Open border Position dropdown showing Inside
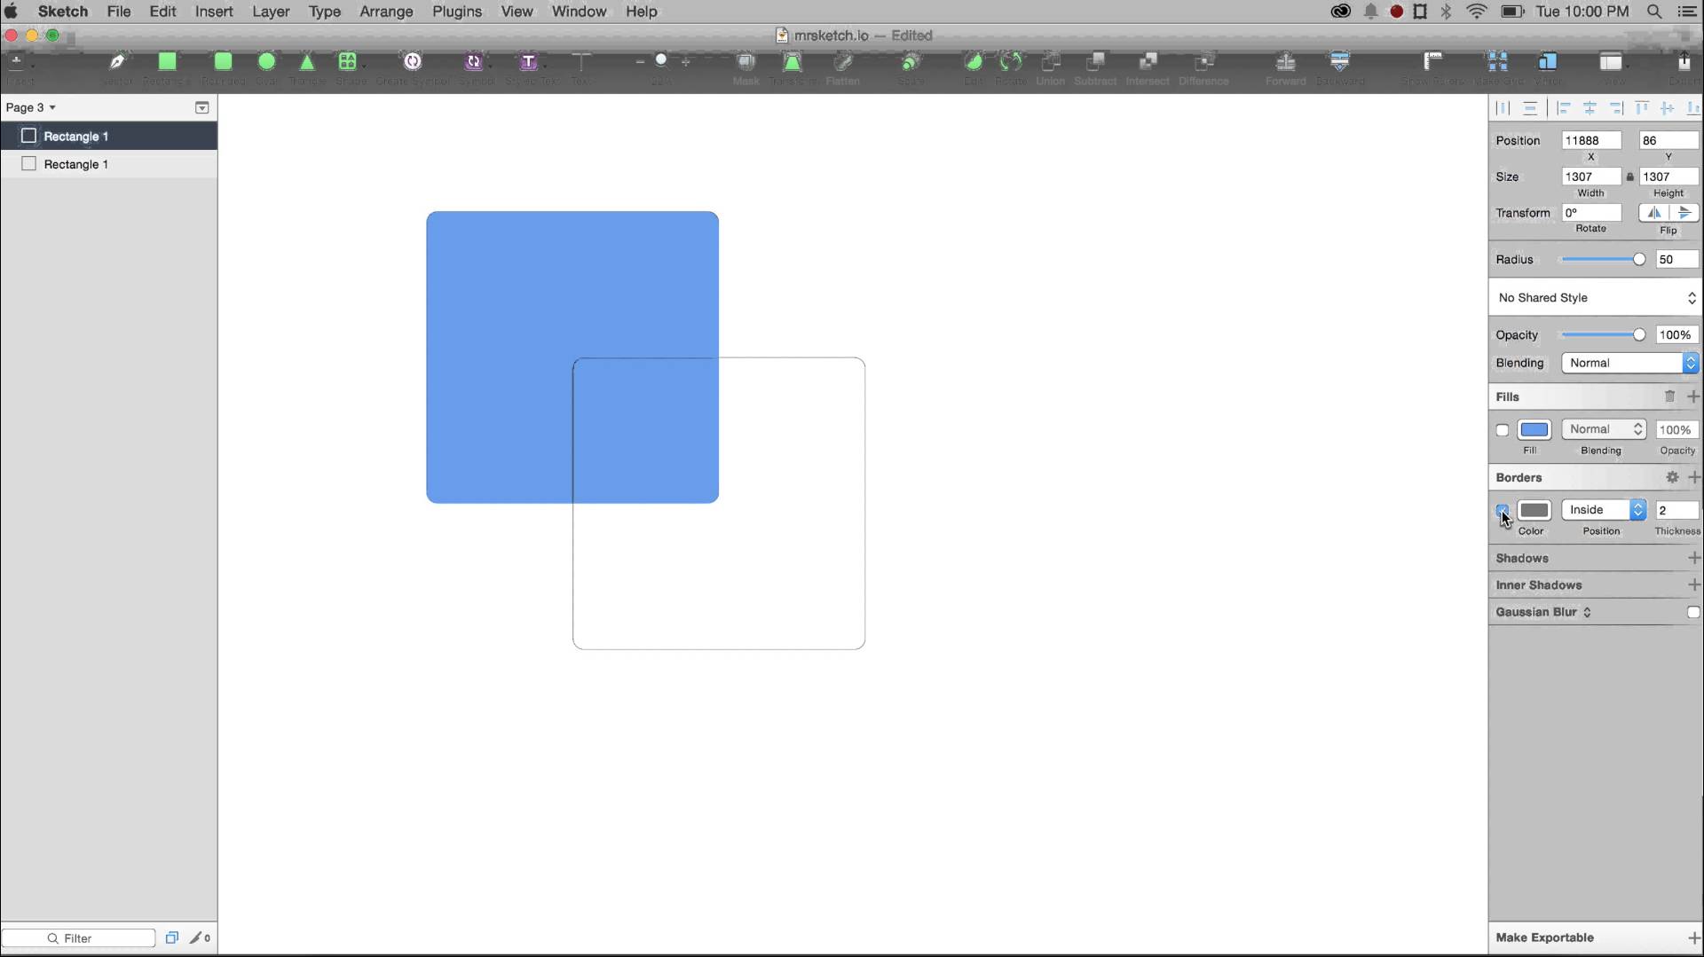This screenshot has width=1704, height=957. [x=1604, y=510]
